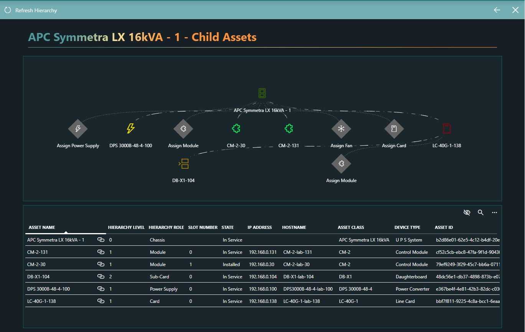
Task: Click the green CM-2-30 module icon
Action: point(236,129)
